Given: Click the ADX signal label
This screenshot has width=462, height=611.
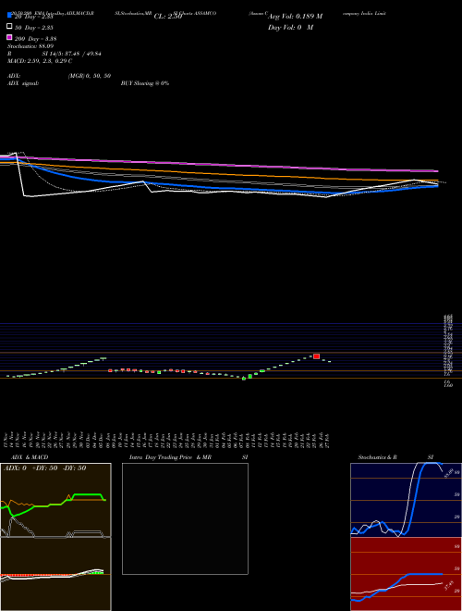Looking at the screenshot, I should 23,83.
